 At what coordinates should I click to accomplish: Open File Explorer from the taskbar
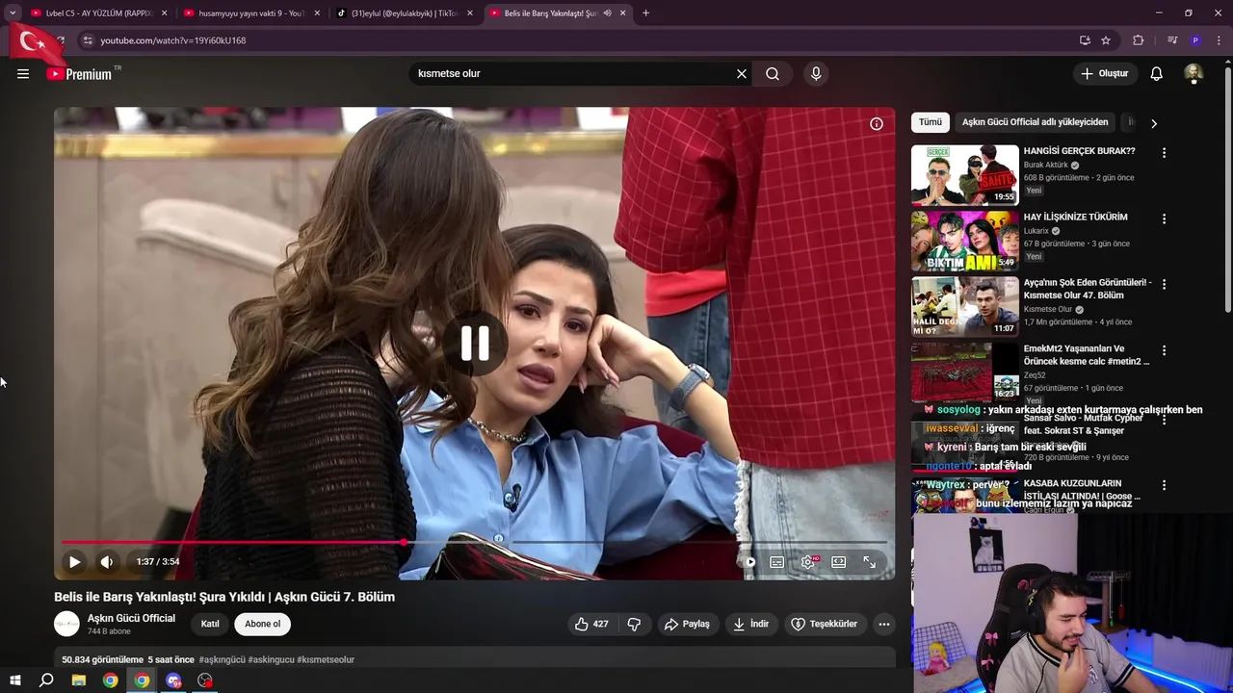coord(79,680)
